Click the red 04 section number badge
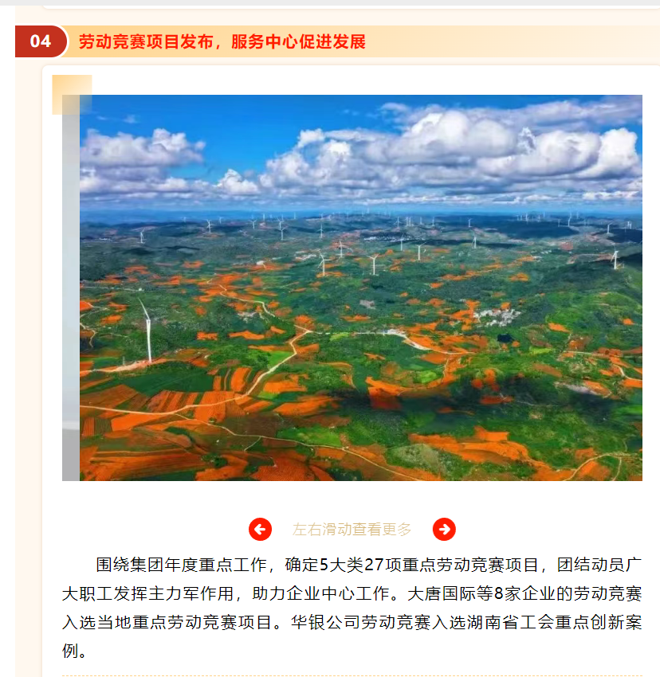 (41, 41)
